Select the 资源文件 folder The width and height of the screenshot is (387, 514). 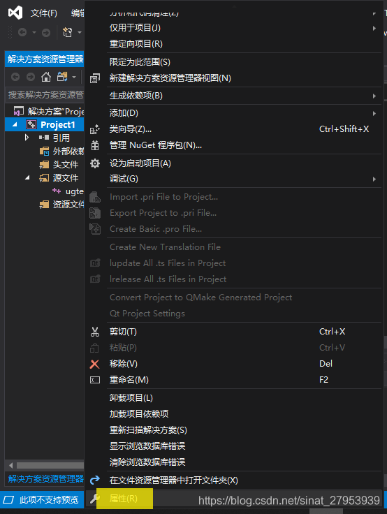[x=68, y=205]
